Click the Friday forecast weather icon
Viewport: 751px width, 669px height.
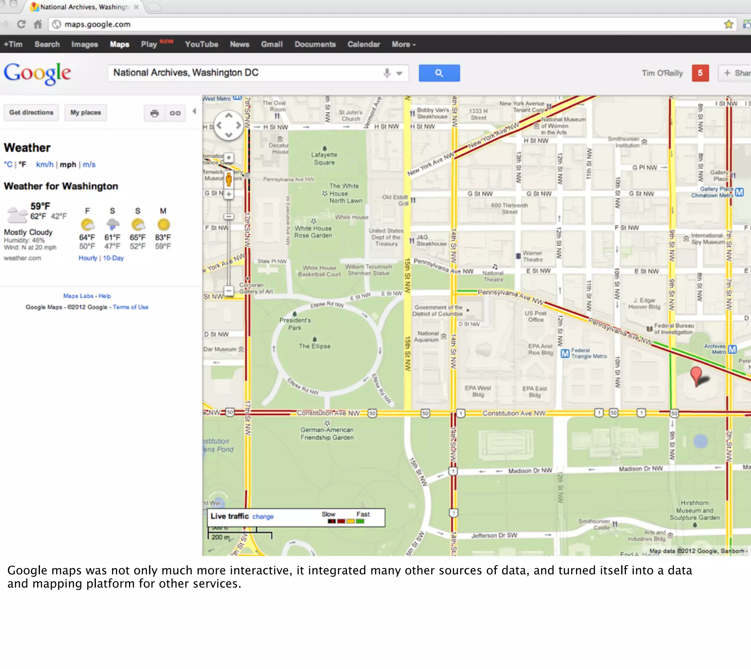click(x=87, y=224)
